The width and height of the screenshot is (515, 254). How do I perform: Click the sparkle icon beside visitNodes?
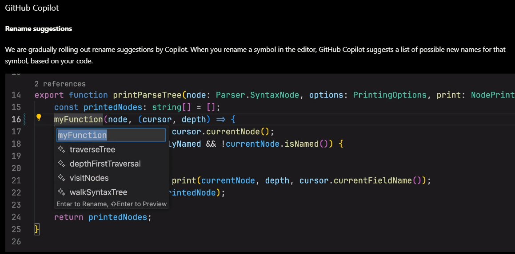[x=61, y=178]
